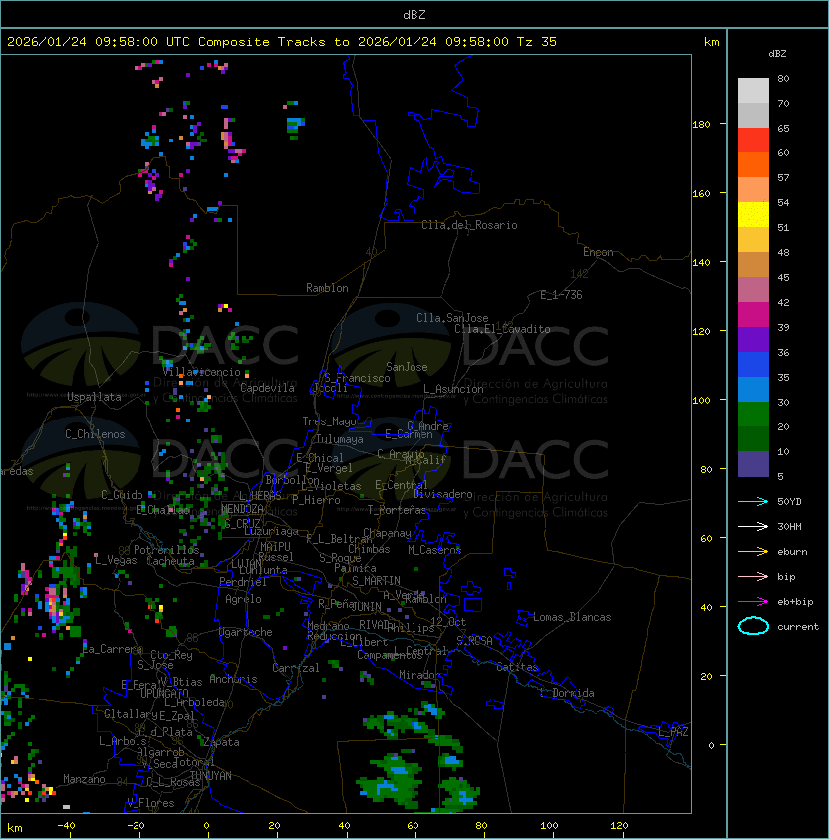829x839 pixels.
Task: Select the E_1-736 map label
Action: click(x=561, y=295)
